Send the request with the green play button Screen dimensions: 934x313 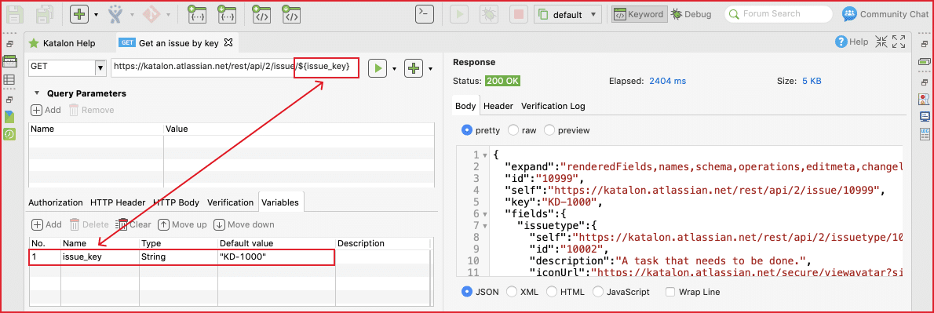tap(377, 68)
